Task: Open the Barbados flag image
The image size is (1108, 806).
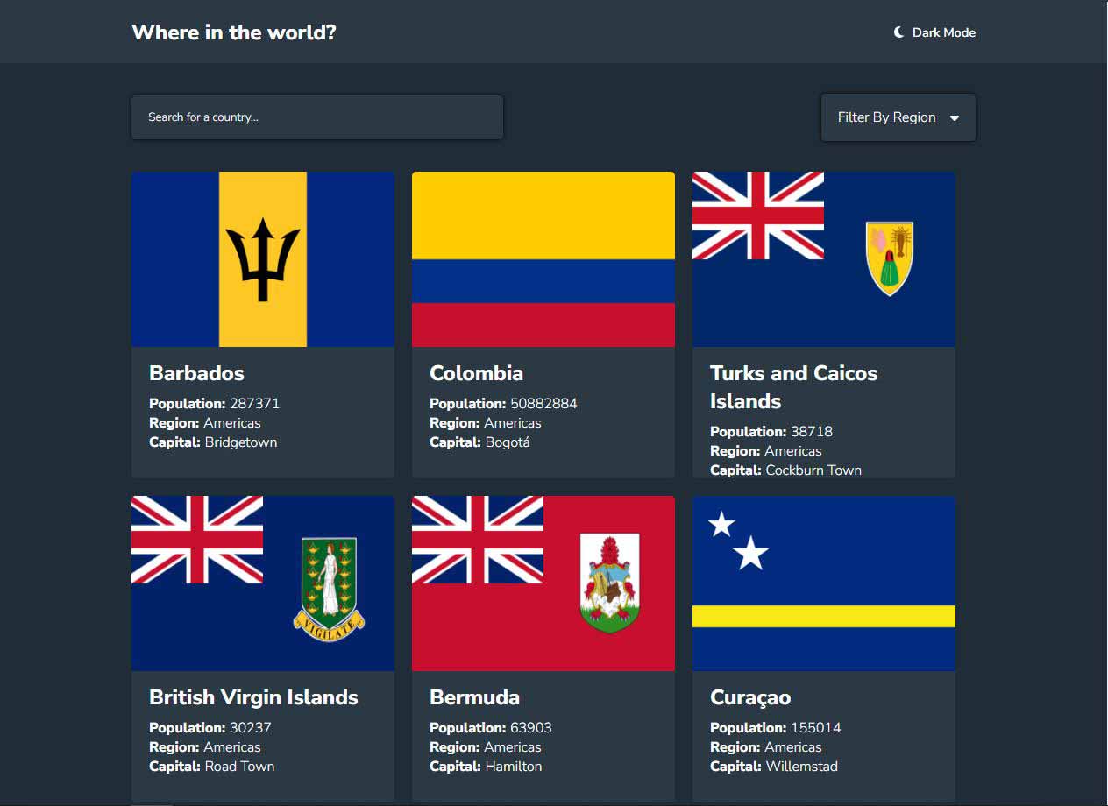Action: click(263, 259)
